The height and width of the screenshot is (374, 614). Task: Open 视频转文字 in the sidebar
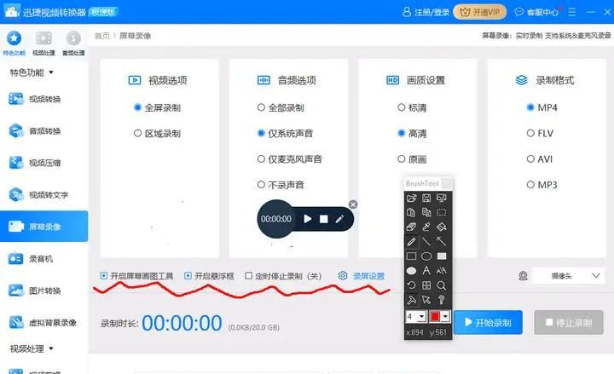pos(43,194)
